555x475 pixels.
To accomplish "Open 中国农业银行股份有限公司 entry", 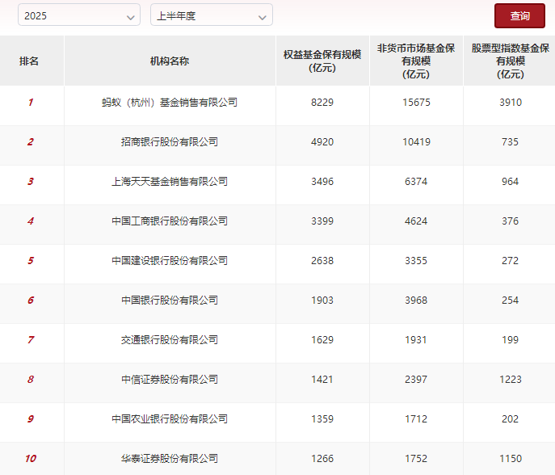I will point(170,419).
